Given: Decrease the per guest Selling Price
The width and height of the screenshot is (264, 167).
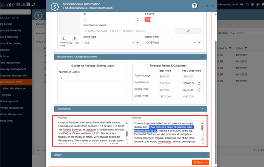Looking at the screenshot, I should (199, 91).
